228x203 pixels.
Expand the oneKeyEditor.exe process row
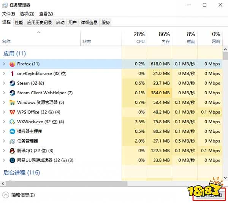point(4,74)
